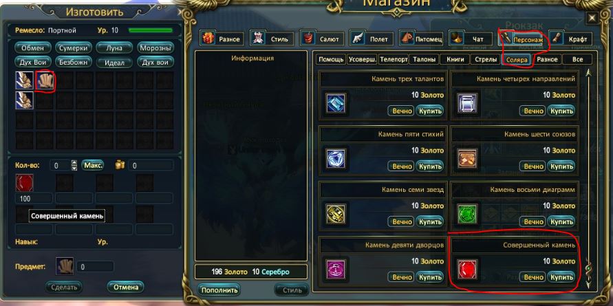Select the Камень шести союзов icon
Viewport: 613px width, 306px height.
click(468, 159)
